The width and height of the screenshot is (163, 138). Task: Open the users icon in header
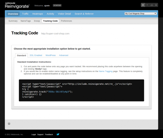(x=152, y=5)
